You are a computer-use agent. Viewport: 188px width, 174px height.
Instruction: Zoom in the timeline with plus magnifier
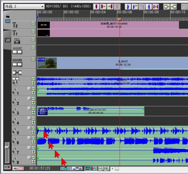[x=107, y=168]
